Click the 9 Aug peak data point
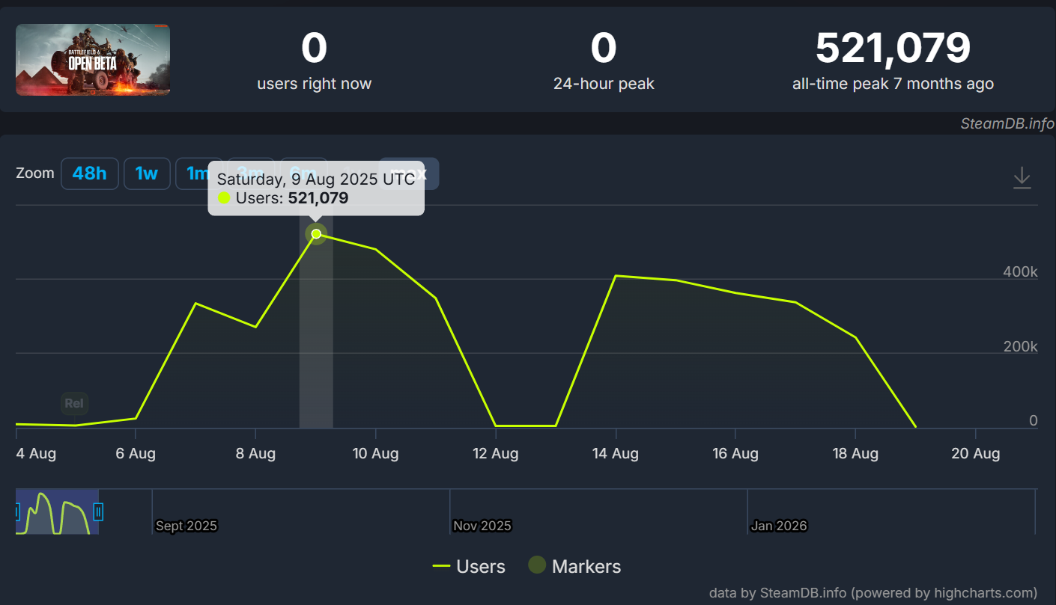This screenshot has height=605, width=1056. click(x=316, y=234)
